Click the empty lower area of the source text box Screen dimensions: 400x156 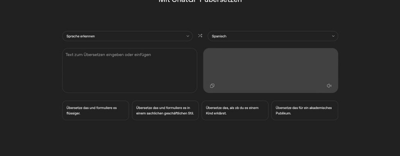click(129, 82)
